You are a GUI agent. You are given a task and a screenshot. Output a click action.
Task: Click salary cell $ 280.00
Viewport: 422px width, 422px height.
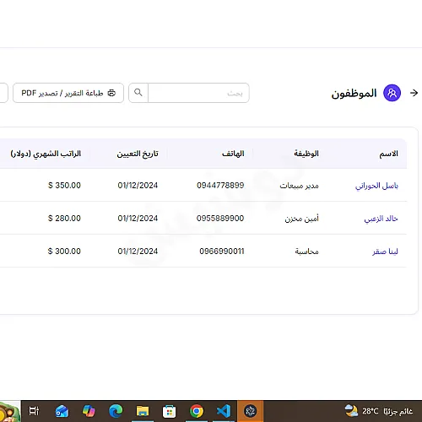64,219
